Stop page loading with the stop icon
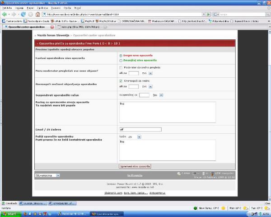271x217 pixels. point(30,14)
